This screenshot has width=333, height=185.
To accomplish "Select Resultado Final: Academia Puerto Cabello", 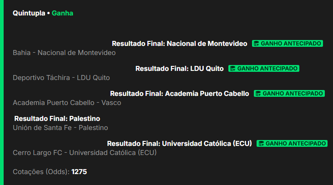I will 179,94.
